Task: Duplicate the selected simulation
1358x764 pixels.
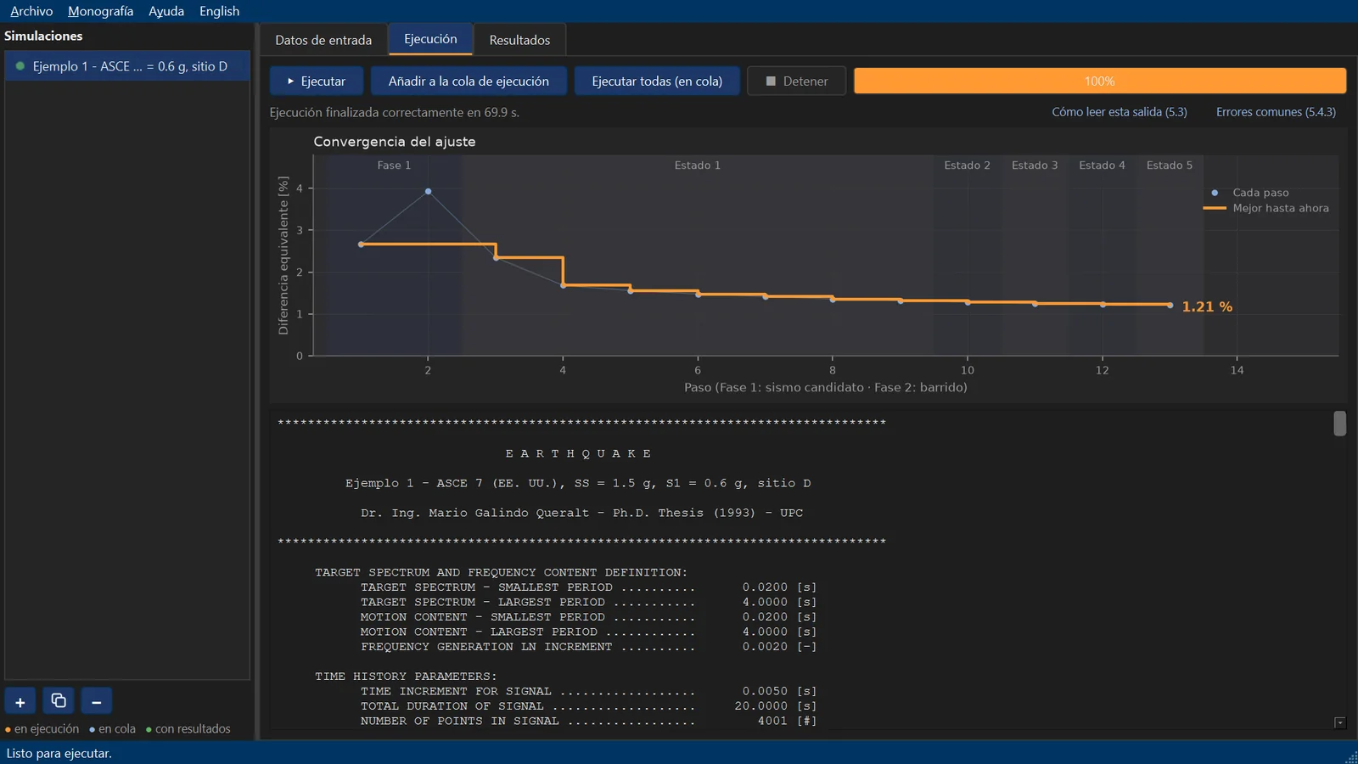Action: (59, 702)
